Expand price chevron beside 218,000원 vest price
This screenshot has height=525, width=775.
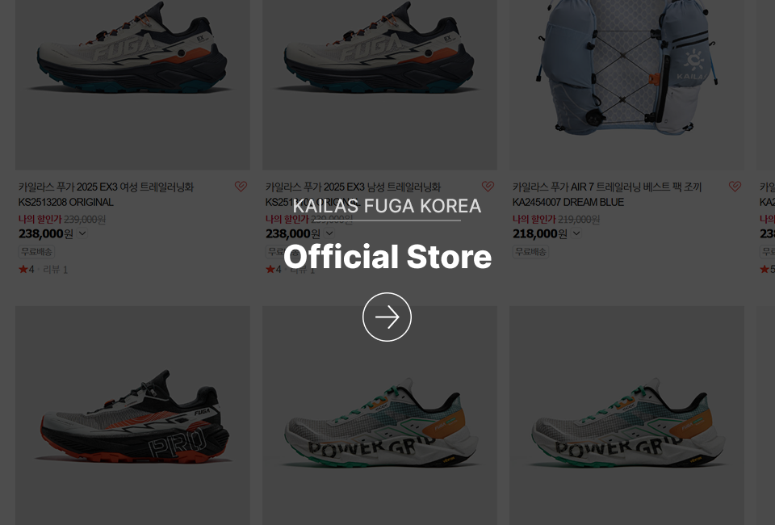click(576, 233)
